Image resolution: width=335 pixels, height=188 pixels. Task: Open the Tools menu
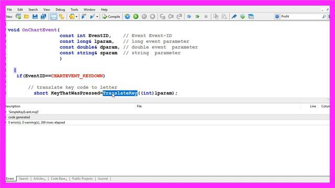click(74, 9)
